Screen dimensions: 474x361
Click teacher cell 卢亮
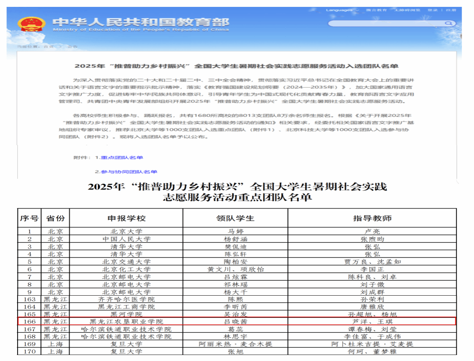(x=372, y=231)
